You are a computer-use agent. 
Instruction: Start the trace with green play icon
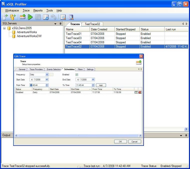30,17
